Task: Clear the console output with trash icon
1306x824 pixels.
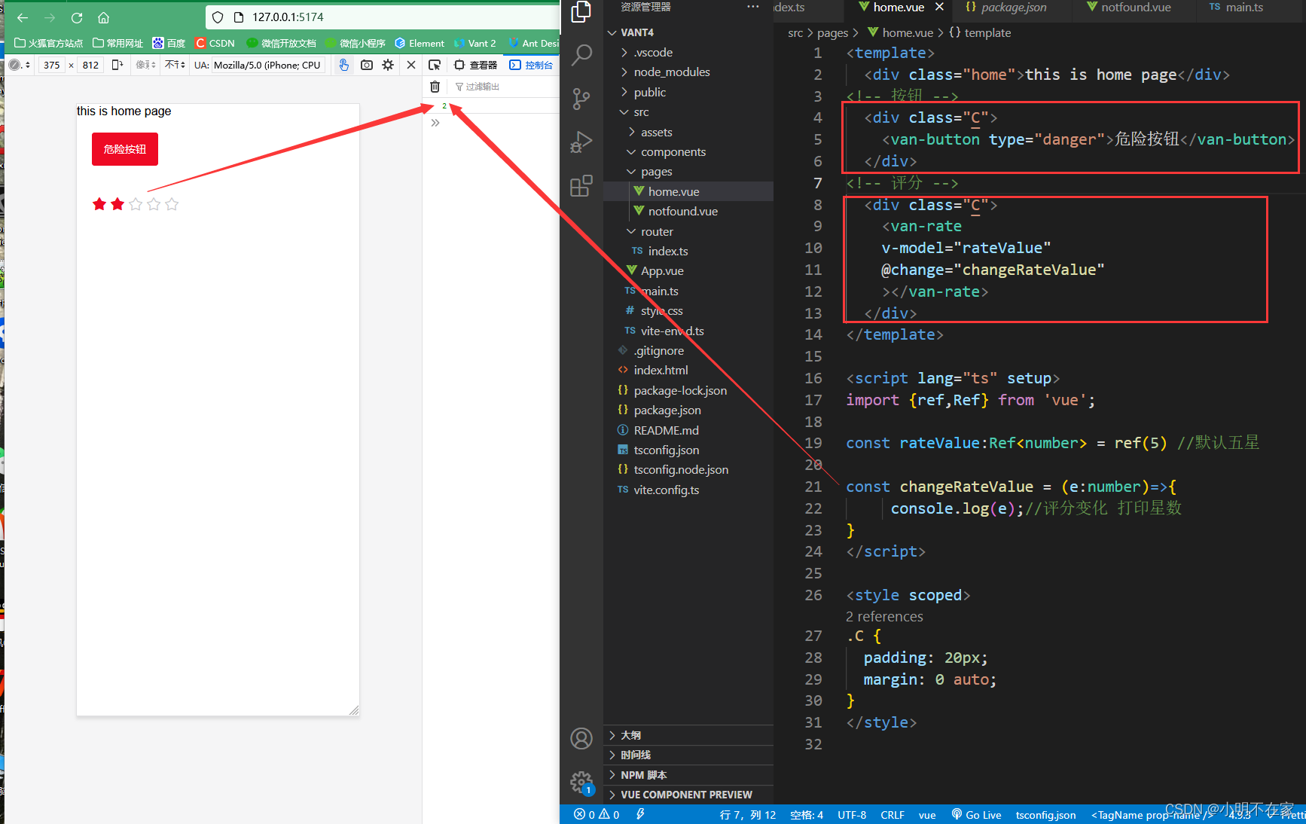Action: point(435,87)
